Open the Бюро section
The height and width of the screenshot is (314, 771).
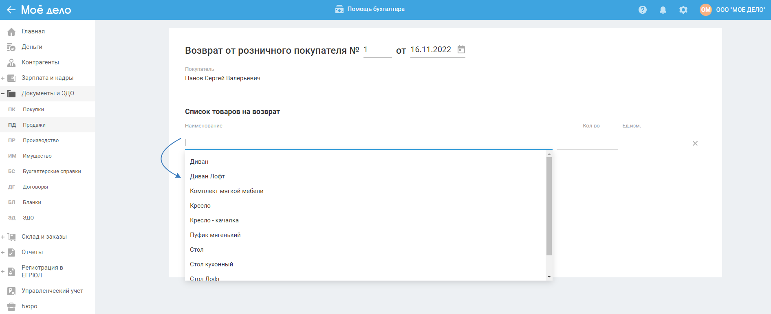tap(29, 306)
